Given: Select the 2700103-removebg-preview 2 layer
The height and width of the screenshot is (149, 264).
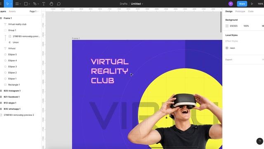Looking at the screenshot, I should (x=19, y=115).
